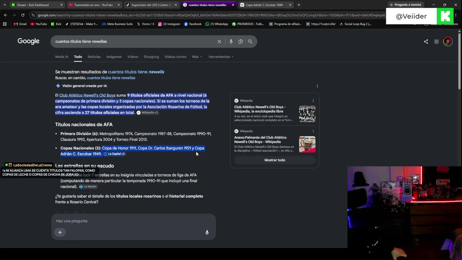The image size is (462, 260).
Task: Switch to the Noticias tab
Action: pos(94,57)
